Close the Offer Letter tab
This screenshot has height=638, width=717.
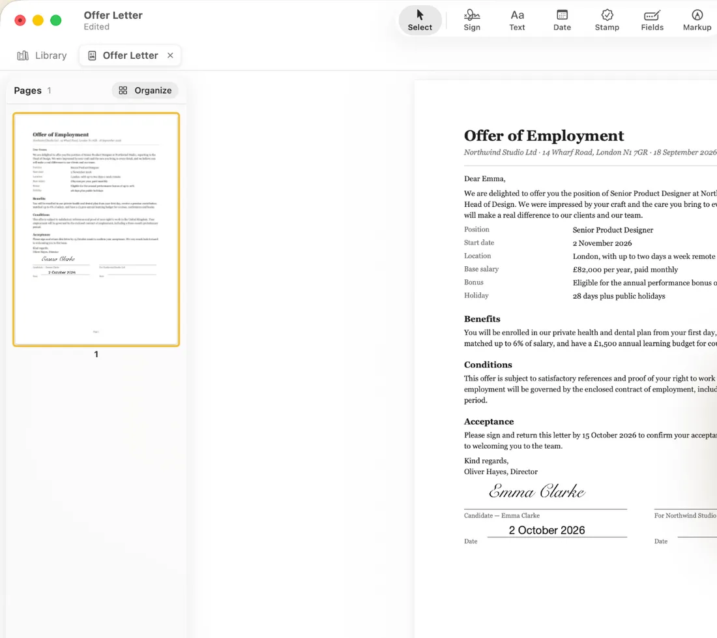pos(170,55)
